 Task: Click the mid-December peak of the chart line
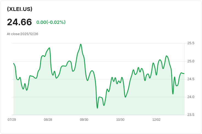[166, 56]
